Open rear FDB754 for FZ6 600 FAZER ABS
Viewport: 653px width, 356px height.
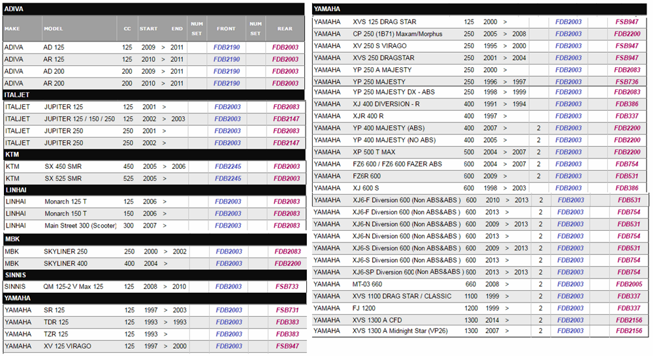pos(627,164)
